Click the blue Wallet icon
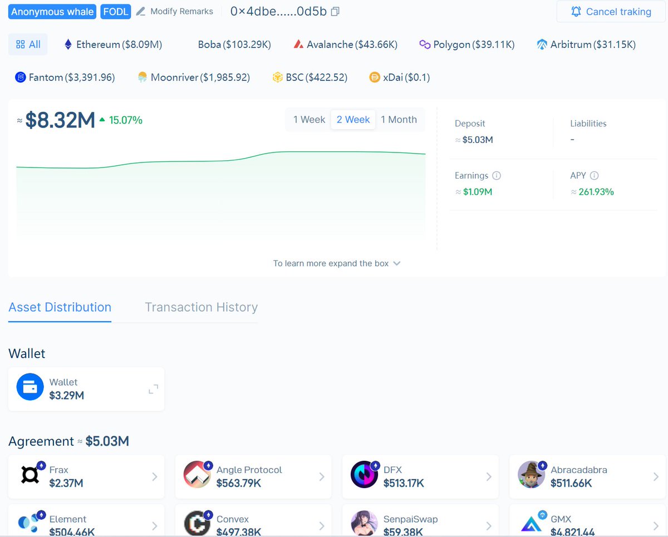 pyautogui.click(x=30, y=387)
